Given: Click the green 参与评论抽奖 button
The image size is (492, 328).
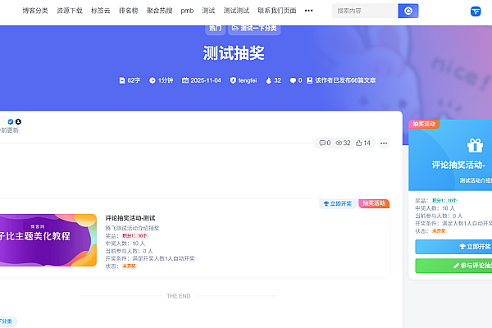Looking at the screenshot, I should coord(453,266).
